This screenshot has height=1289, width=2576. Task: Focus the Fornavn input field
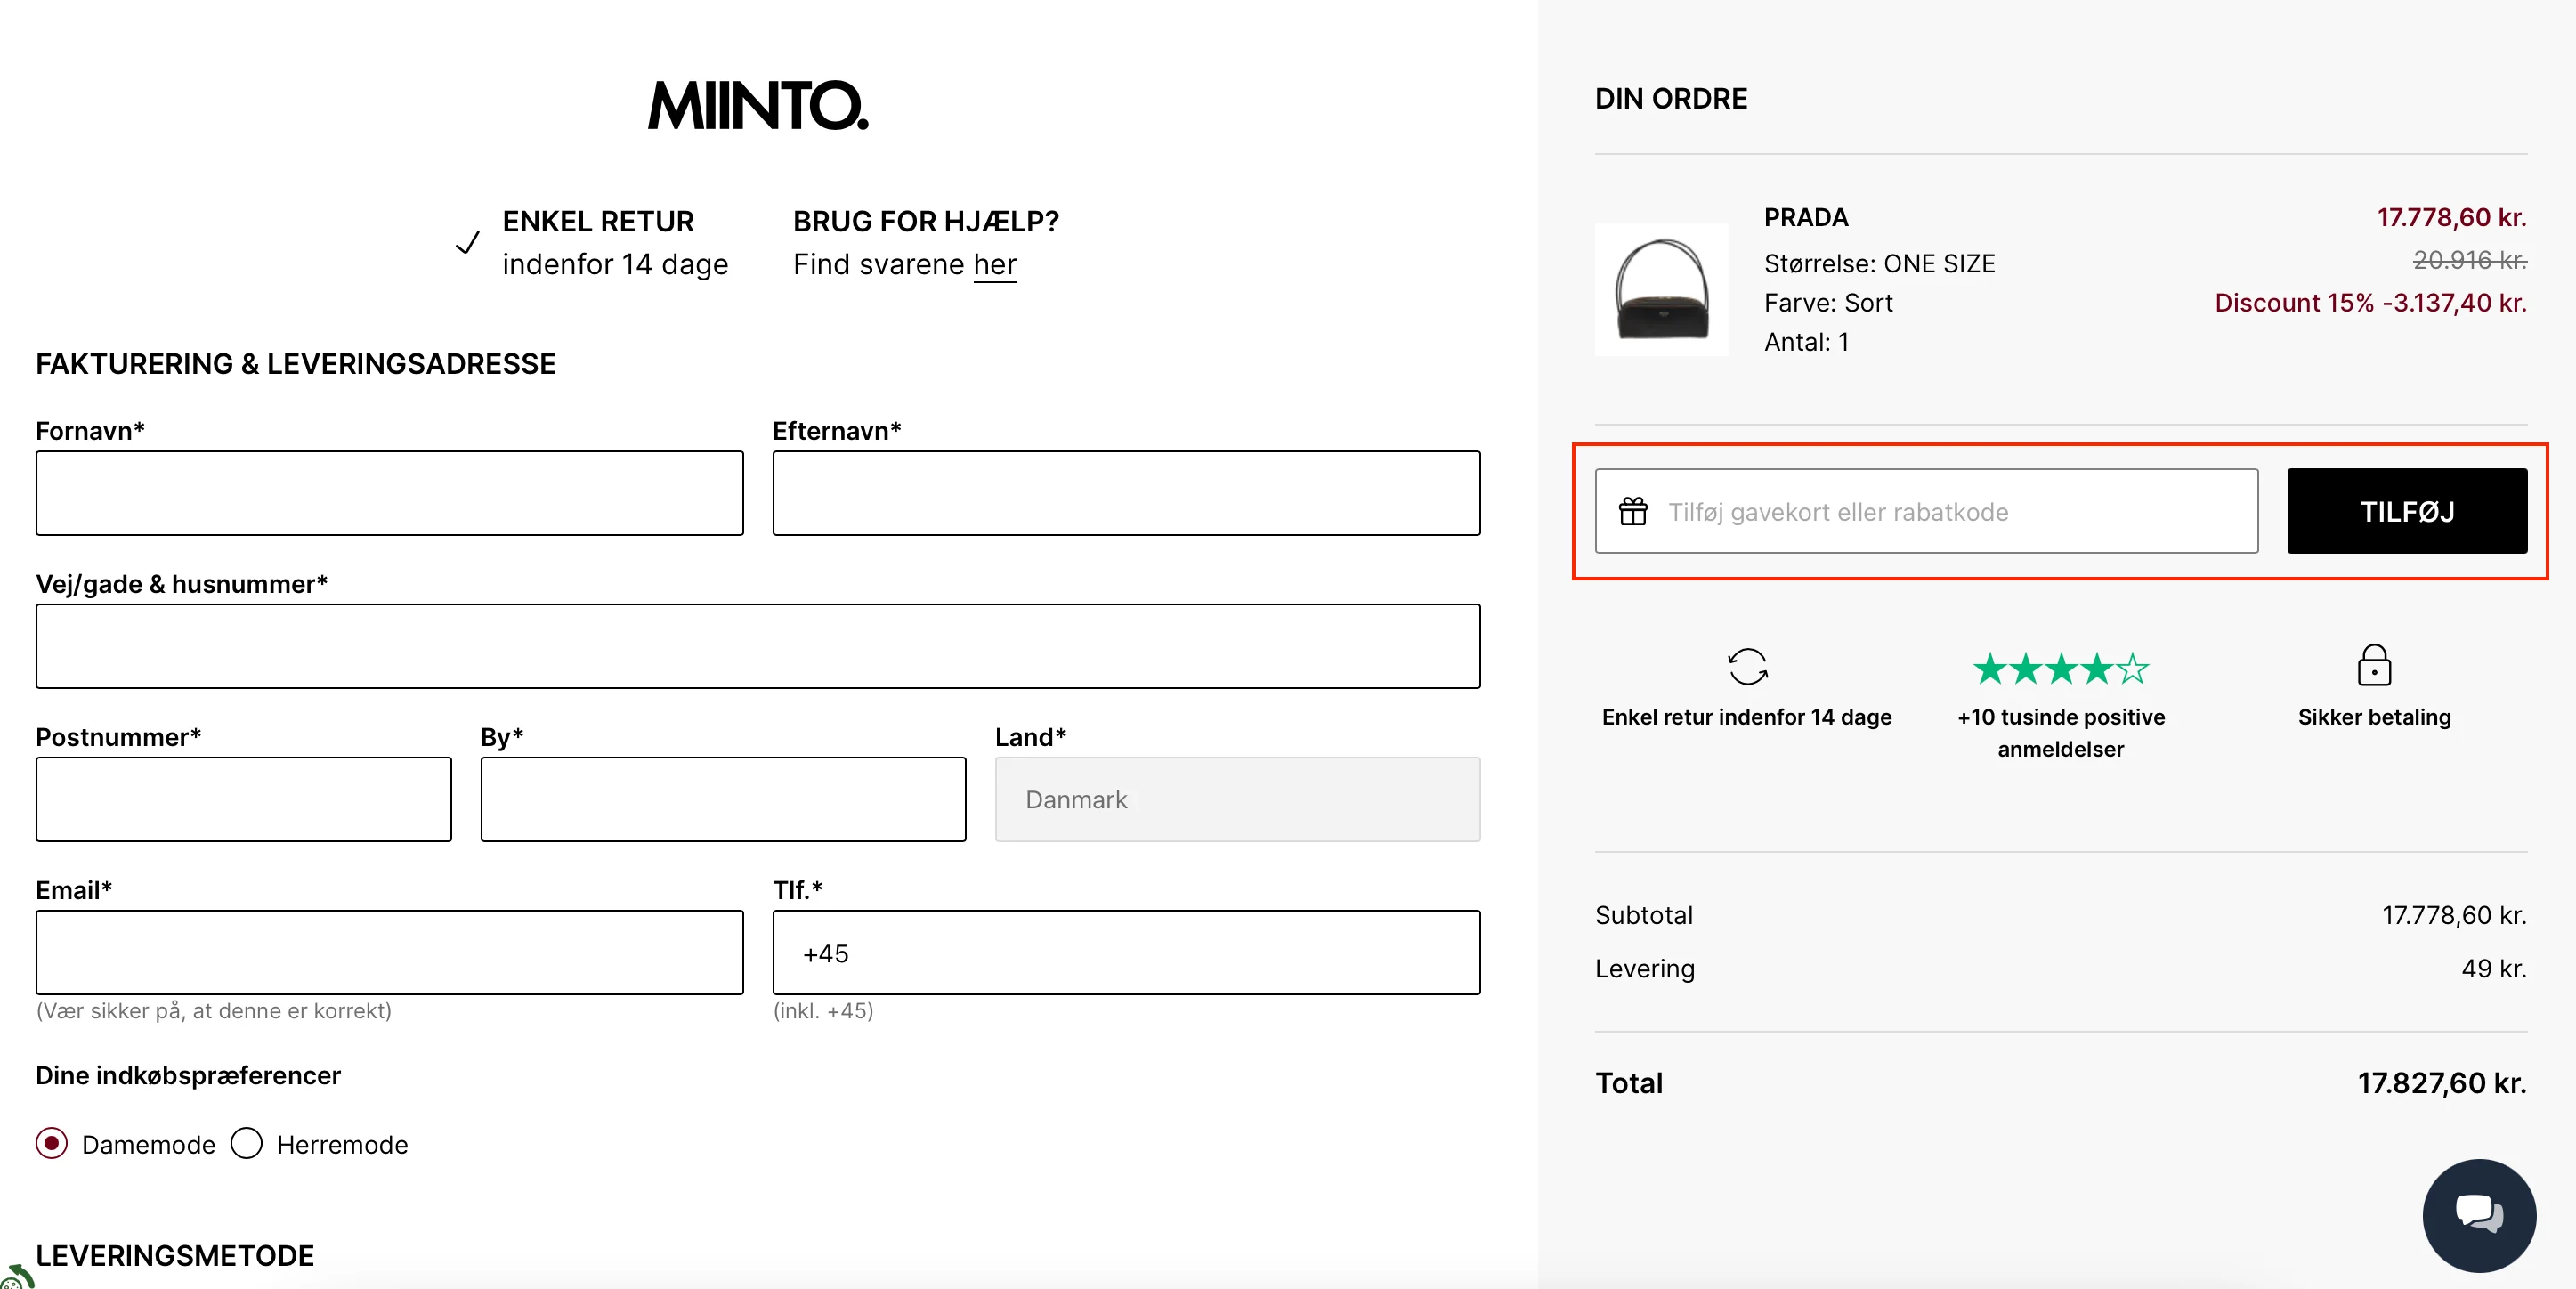389,493
